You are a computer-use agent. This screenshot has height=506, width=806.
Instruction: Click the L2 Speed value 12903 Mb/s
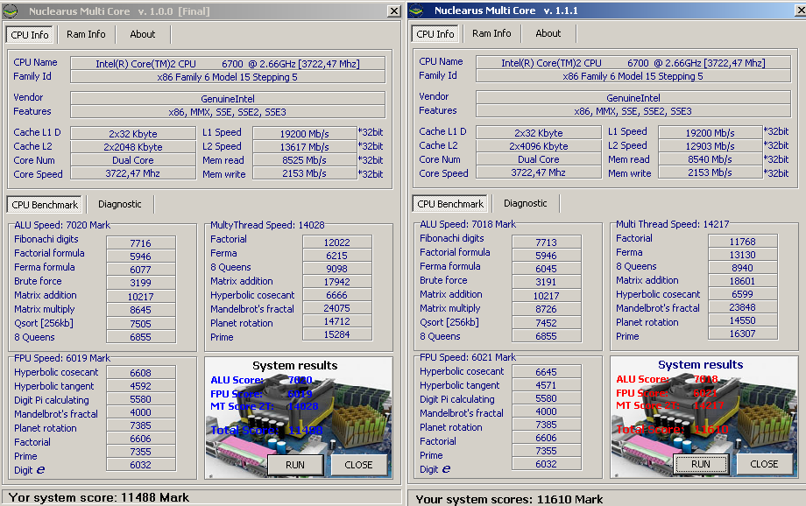710,146
